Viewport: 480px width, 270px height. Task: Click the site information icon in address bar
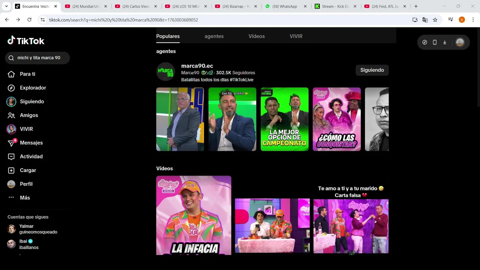pos(43,20)
